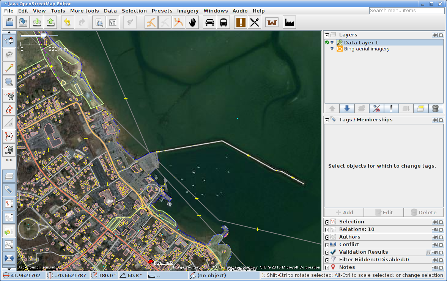Click the Download map data icon
Screen dimensions: 447x281
[37, 22]
